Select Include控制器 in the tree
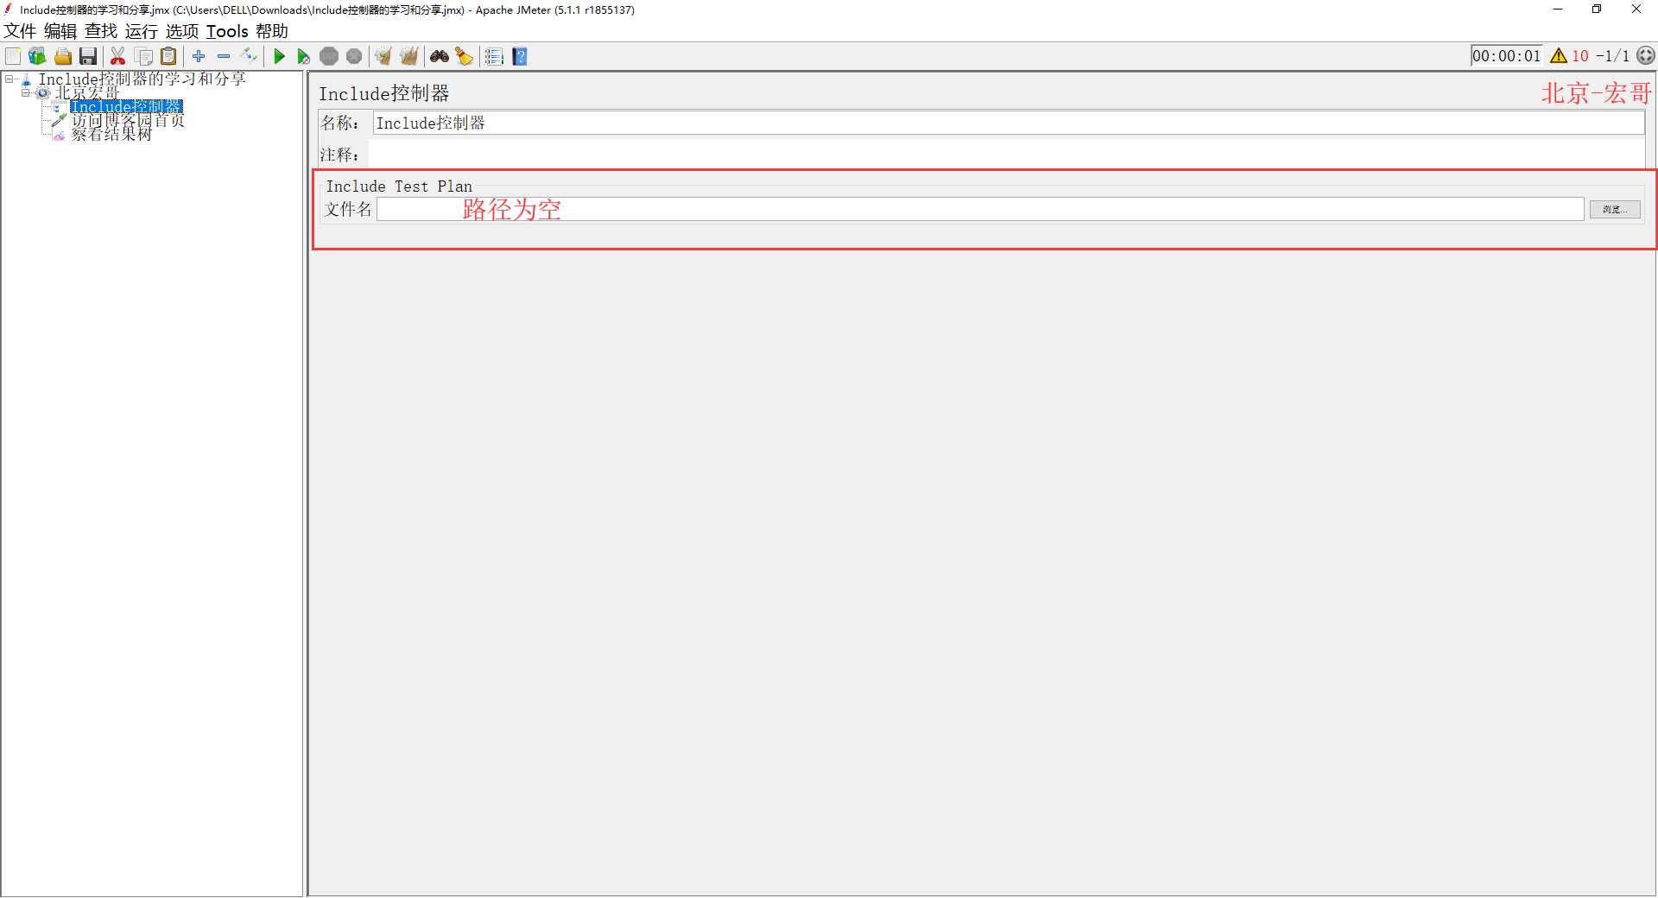Screen dimensions: 1658x898 [126, 106]
